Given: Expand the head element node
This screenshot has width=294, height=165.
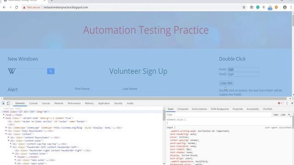Looking at the screenshot, I should click(4, 115).
